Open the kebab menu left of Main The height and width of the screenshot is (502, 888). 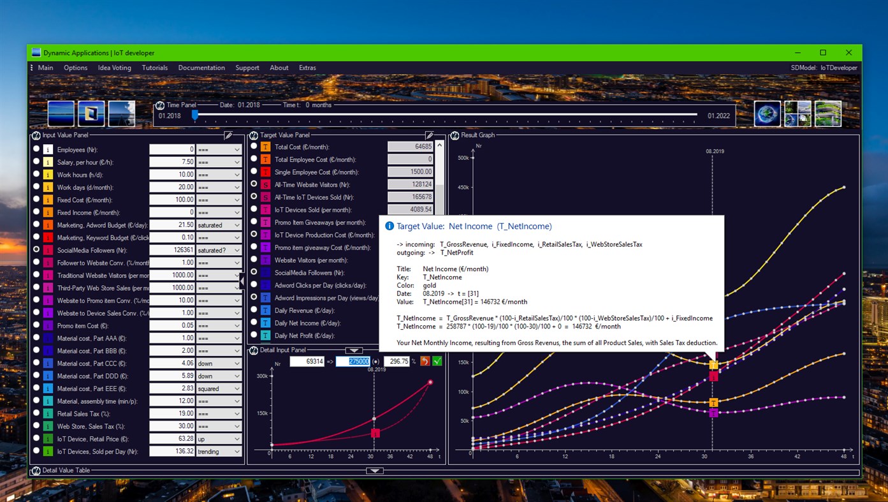pos(31,68)
